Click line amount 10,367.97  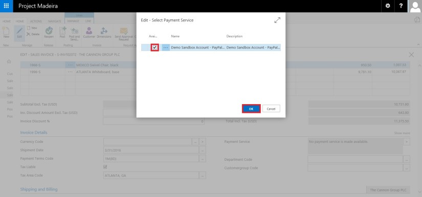pyautogui.click(x=399, y=72)
